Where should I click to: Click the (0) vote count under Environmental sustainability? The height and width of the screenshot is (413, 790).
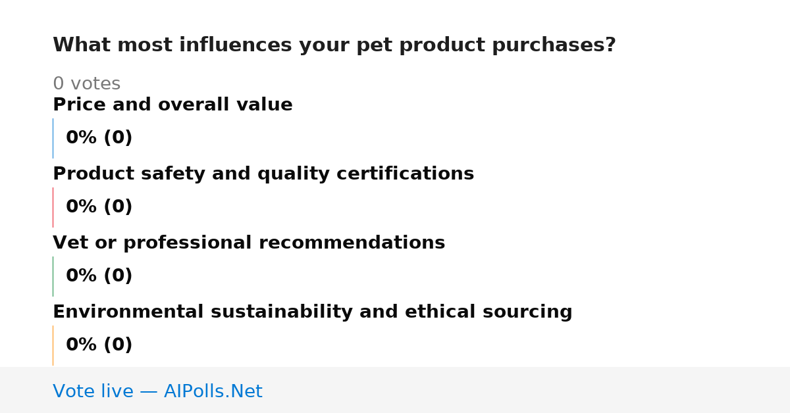click(118, 345)
